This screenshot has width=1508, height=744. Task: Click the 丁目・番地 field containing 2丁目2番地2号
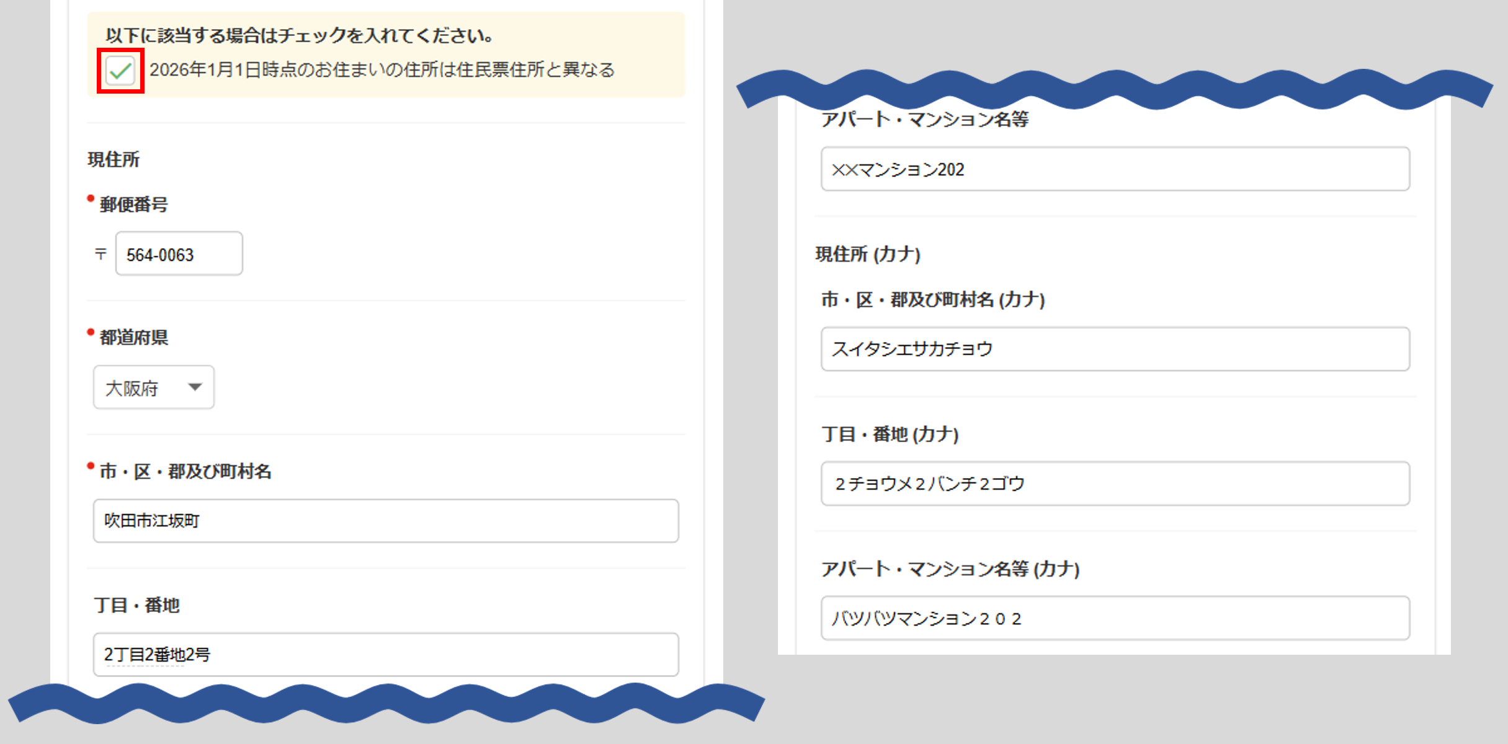point(385,655)
